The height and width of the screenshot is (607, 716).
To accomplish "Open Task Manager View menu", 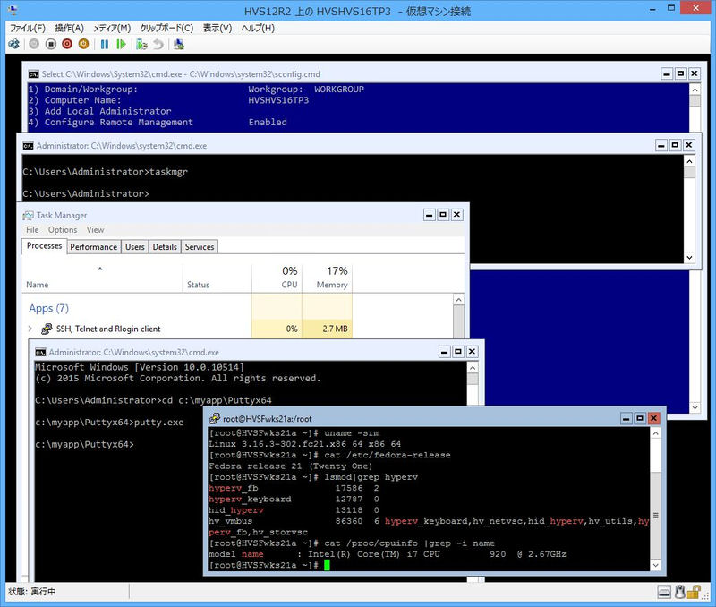I will click(x=96, y=230).
